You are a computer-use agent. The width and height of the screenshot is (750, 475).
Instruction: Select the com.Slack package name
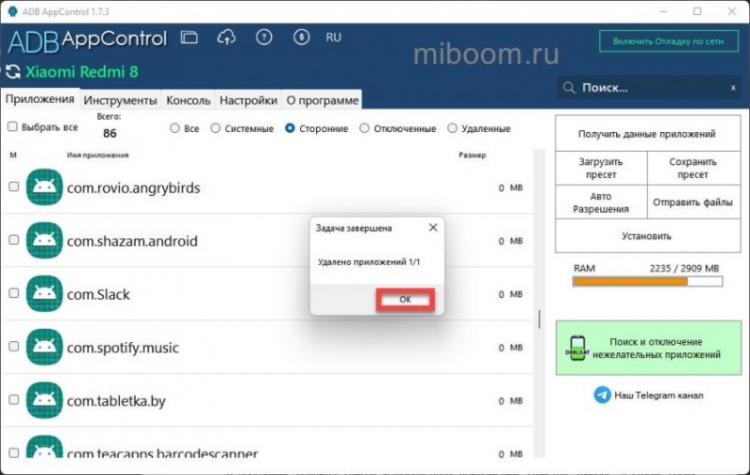point(98,294)
